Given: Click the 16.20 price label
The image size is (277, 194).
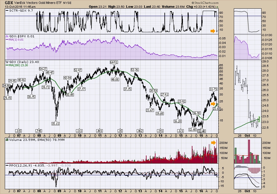Looking at the screenshot, I should point(178,121).
